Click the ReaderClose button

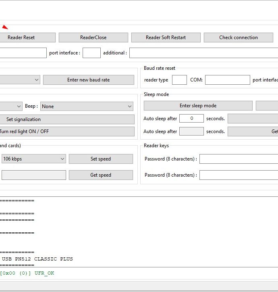(93, 38)
